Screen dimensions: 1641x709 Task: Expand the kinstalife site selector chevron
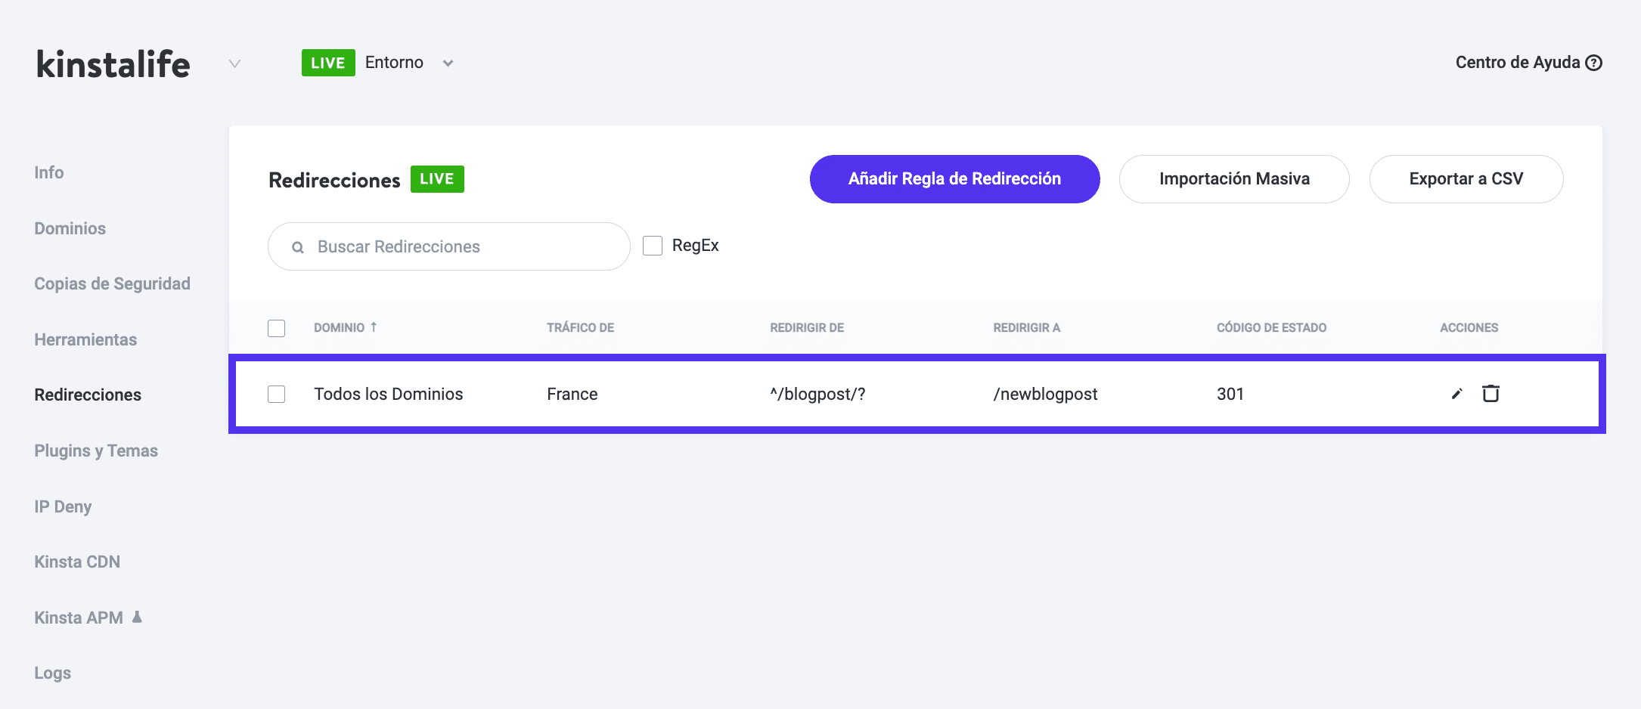tap(234, 63)
